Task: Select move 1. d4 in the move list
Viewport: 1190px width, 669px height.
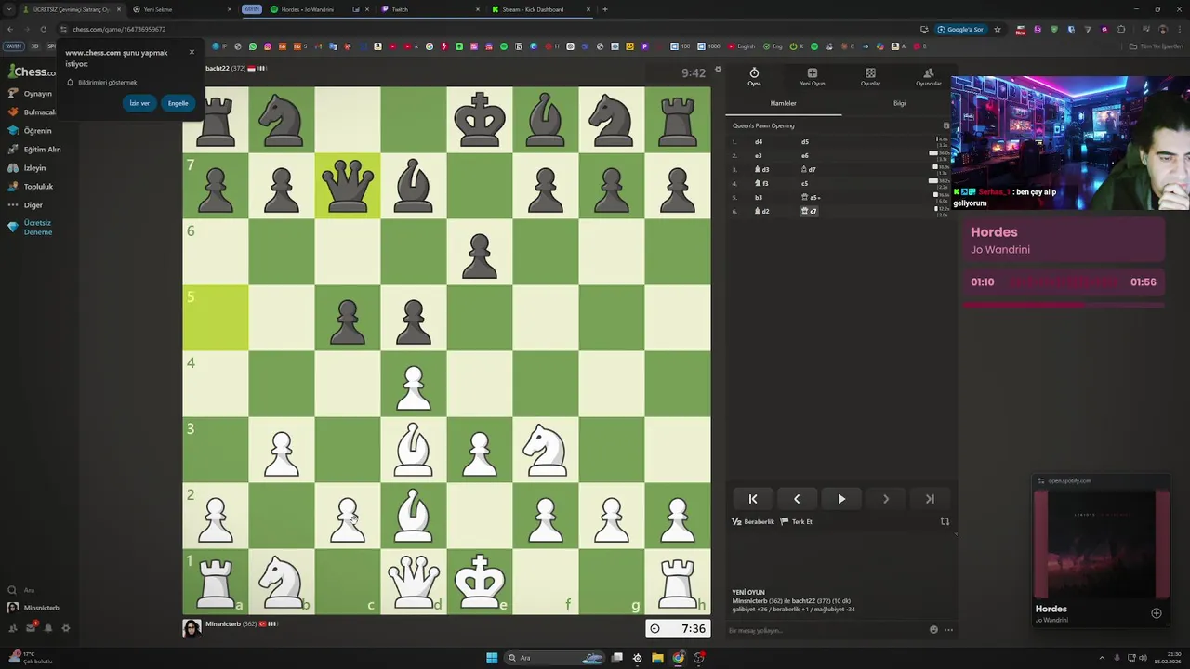Action: 759,142
